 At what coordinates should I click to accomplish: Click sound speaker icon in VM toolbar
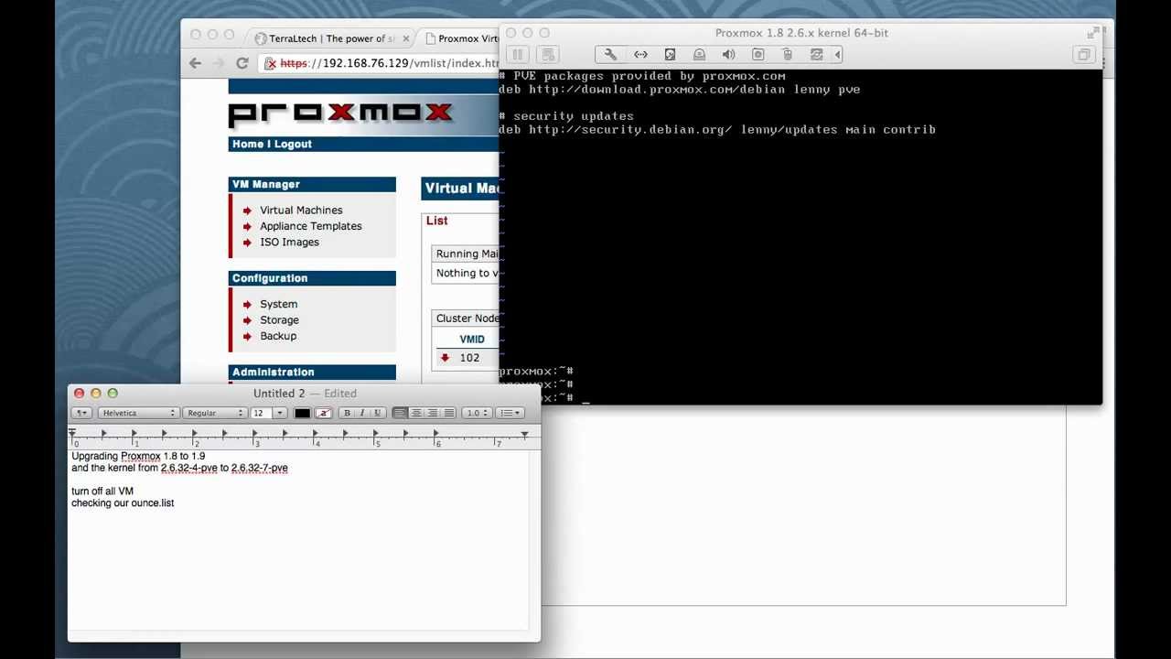coord(728,55)
